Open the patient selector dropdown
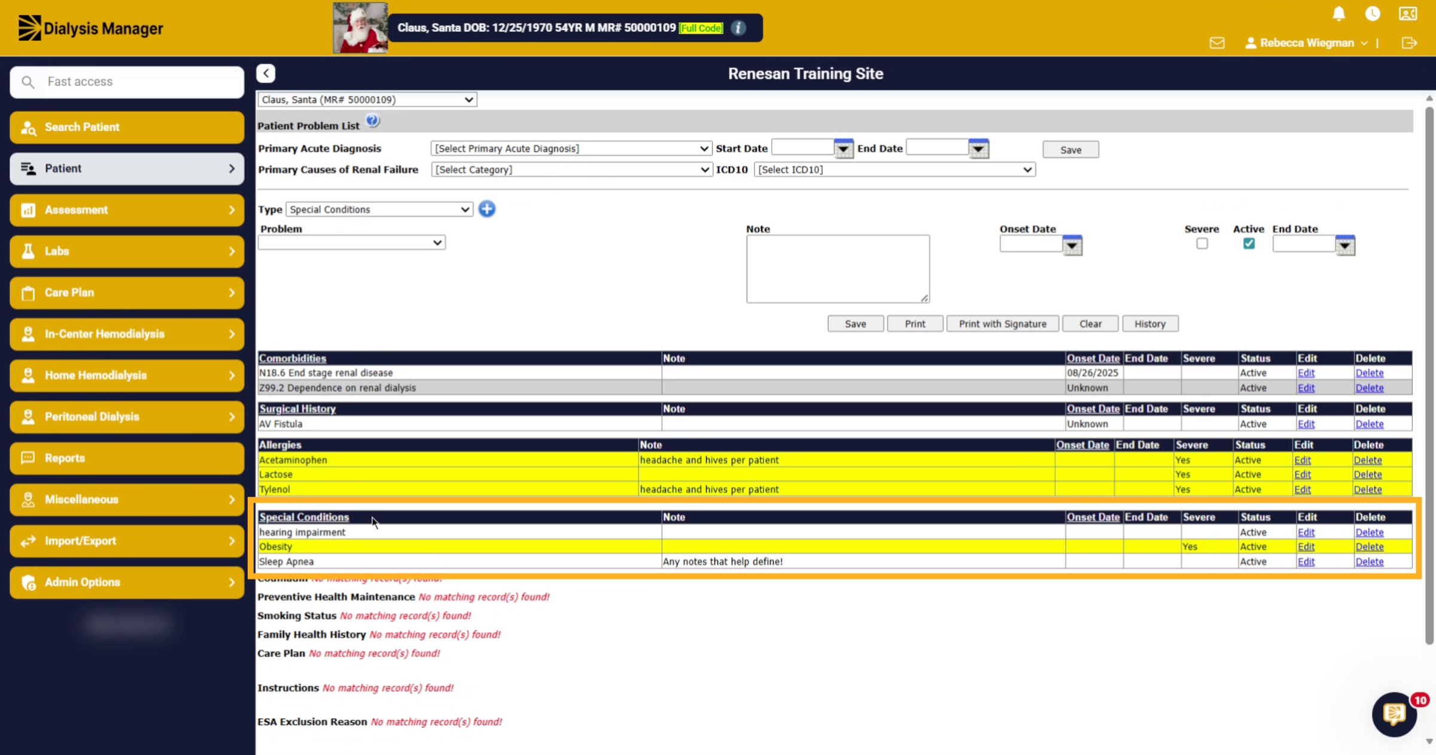Screen dimensions: 1436x755 367,99
